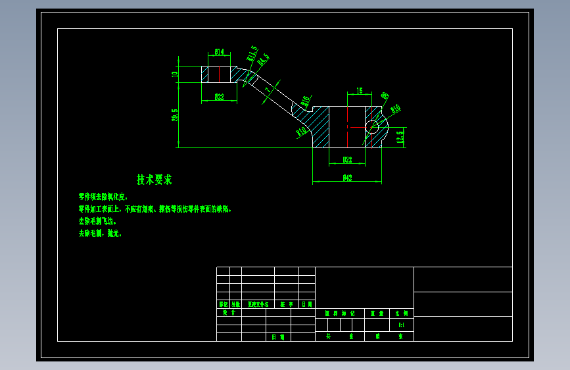Screen dimensions: 570x370
Task: Click the R11.5 radius dimension label
Action: pyautogui.click(x=252, y=53)
